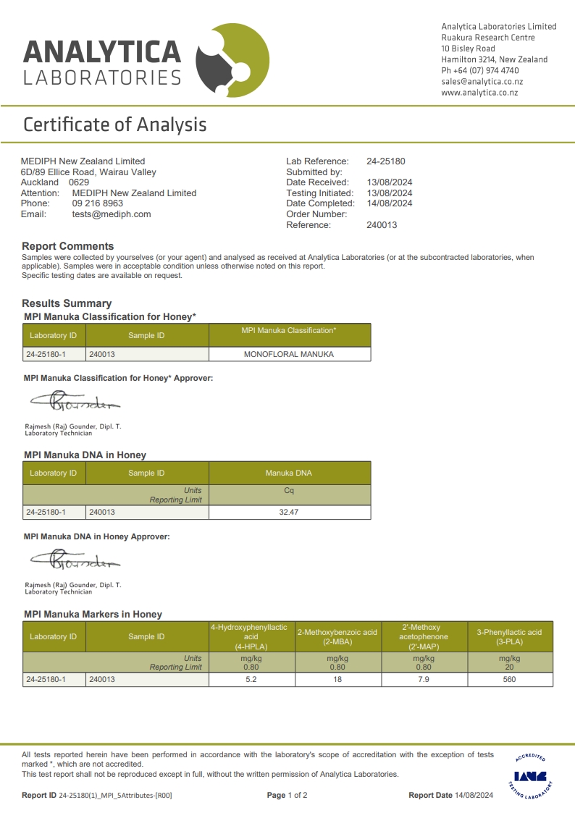Click the "2'-Methoxy acetophenone" column header
The image size is (575, 813).
424,636
